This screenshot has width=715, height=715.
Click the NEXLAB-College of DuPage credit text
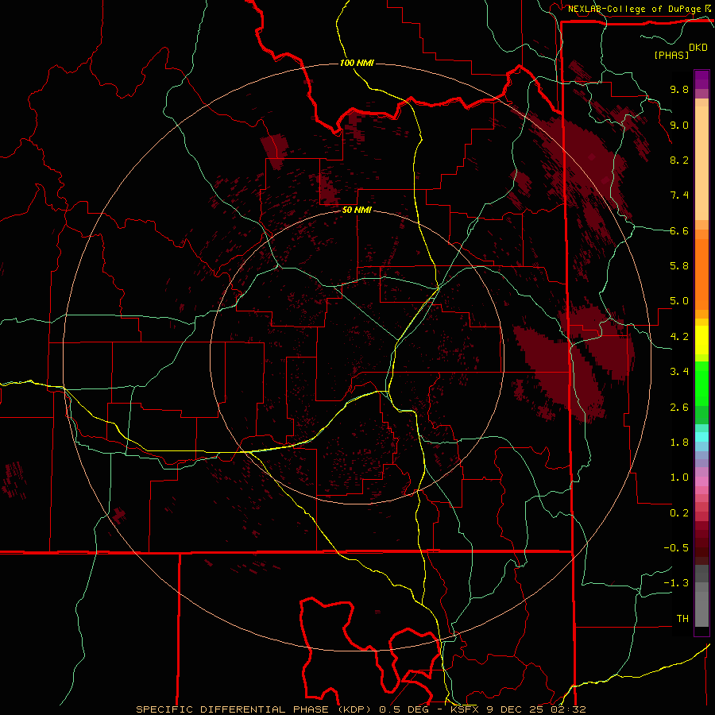[634, 9]
